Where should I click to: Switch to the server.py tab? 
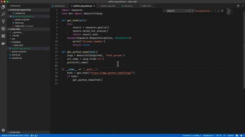tap(128, 6)
